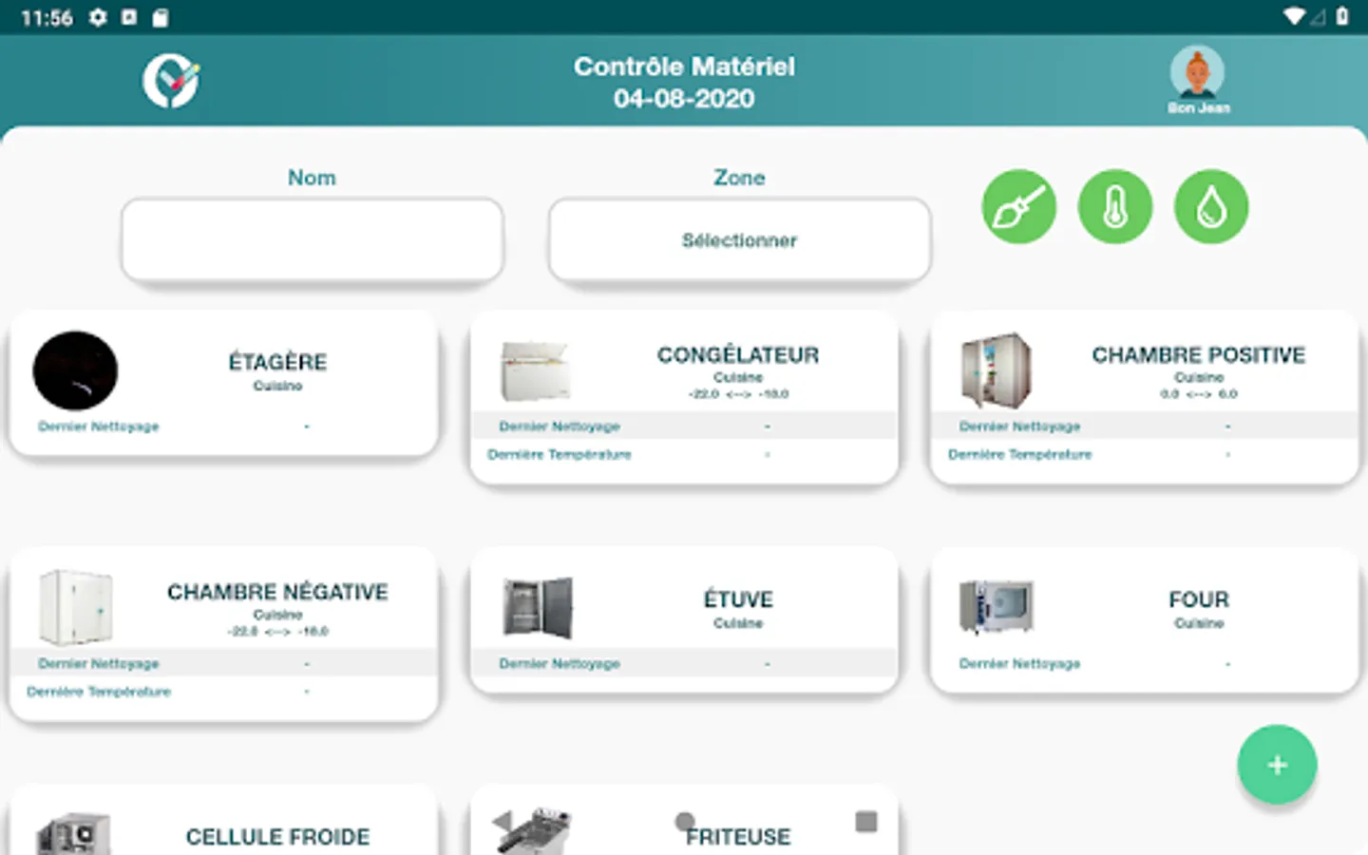This screenshot has width=1368, height=855.
Task: Click Dernier Nettoyage in ÉTAGÈRE card
Action: (99, 427)
